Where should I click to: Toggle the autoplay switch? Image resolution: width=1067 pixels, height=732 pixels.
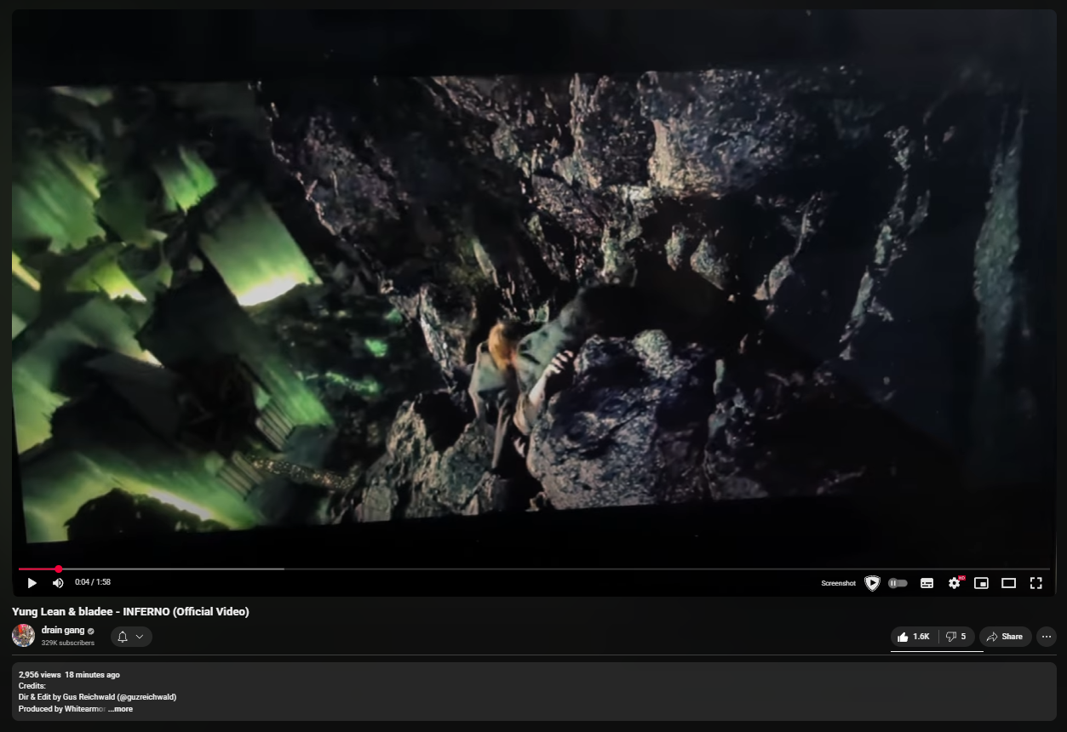pos(898,583)
